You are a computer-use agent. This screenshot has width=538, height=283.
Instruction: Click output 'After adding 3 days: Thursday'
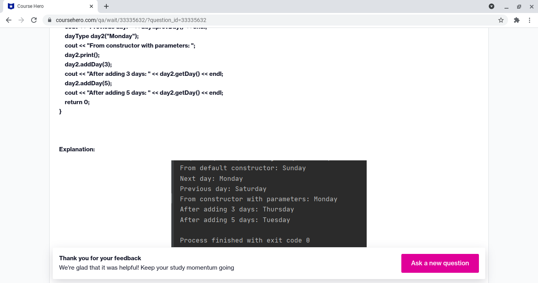pos(237,209)
